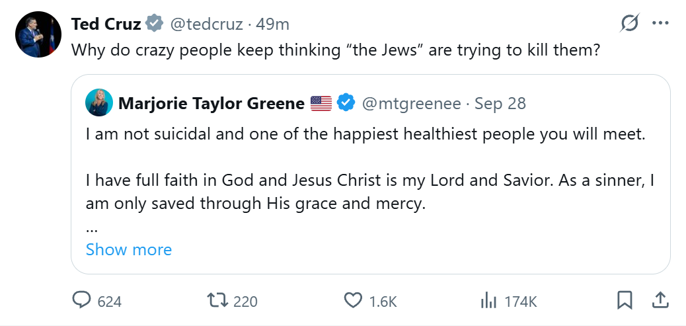The width and height of the screenshot is (686, 326).
Task: Open the @tedcruz handle link
Action: coord(206,24)
